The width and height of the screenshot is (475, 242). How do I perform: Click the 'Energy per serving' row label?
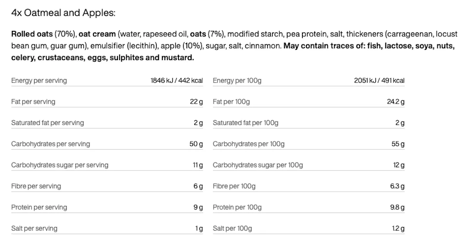click(39, 81)
